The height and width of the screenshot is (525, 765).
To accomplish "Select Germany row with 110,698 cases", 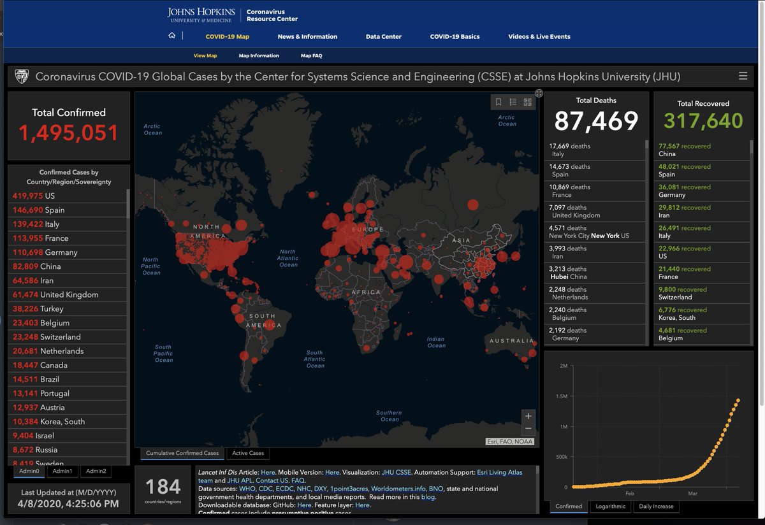I will (x=68, y=252).
